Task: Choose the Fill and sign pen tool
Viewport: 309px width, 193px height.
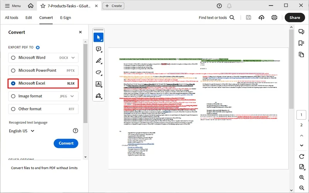Action: (98, 96)
